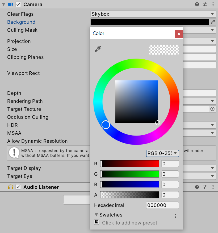Click the Hexadecimal color input field
The height and width of the screenshot is (233, 218).
(x=162, y=205)
